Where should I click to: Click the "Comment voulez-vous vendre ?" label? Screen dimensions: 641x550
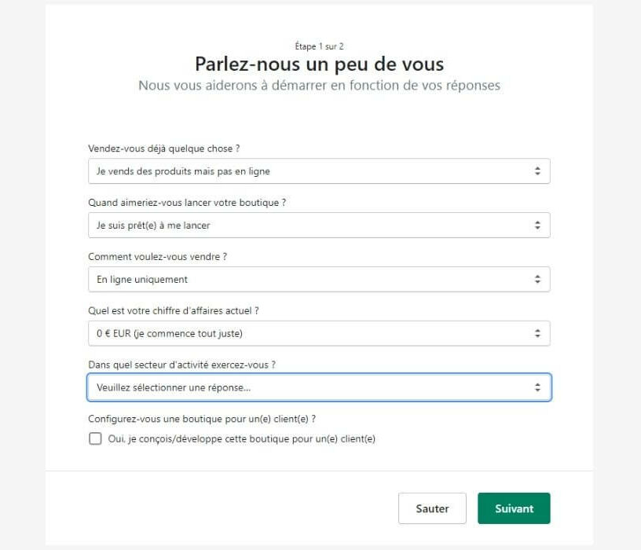tap(157, 257)
